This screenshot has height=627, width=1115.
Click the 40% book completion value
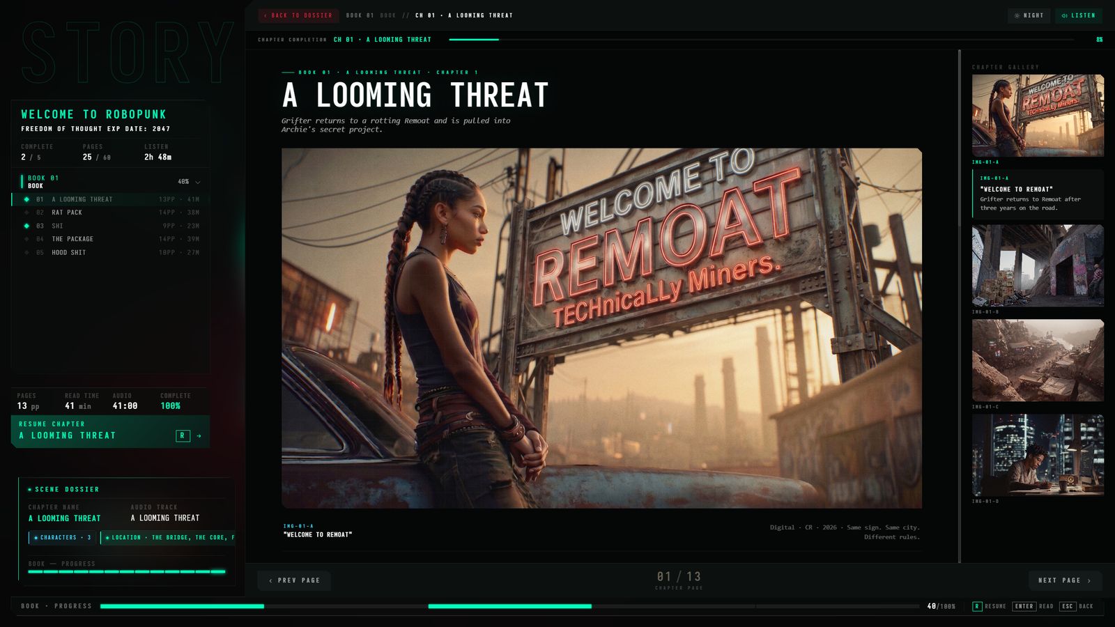point(183,182)
